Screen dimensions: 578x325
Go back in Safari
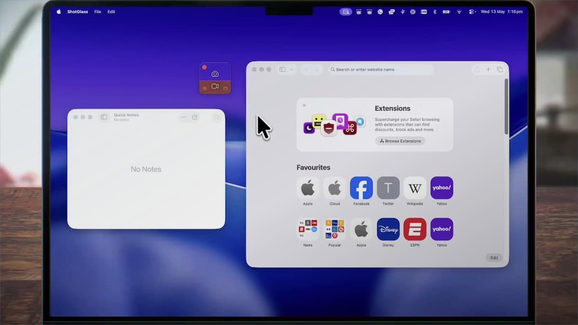pos(306,69)
